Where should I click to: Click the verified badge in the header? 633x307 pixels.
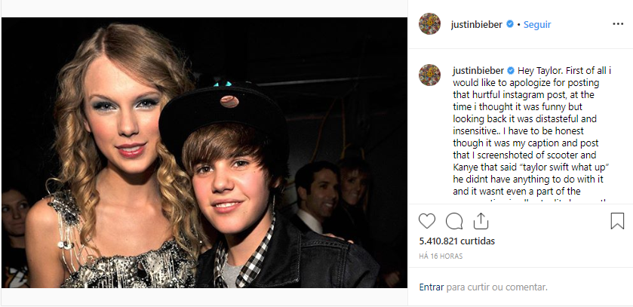point(510,24)
